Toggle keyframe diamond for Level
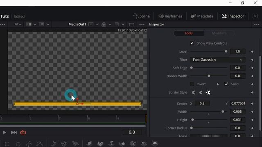 pos(252,52)
